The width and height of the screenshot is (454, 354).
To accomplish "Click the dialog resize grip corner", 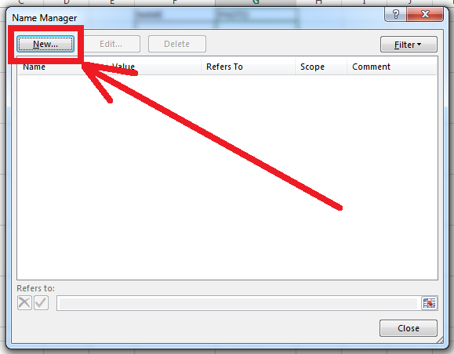I will tap(440, 340).
